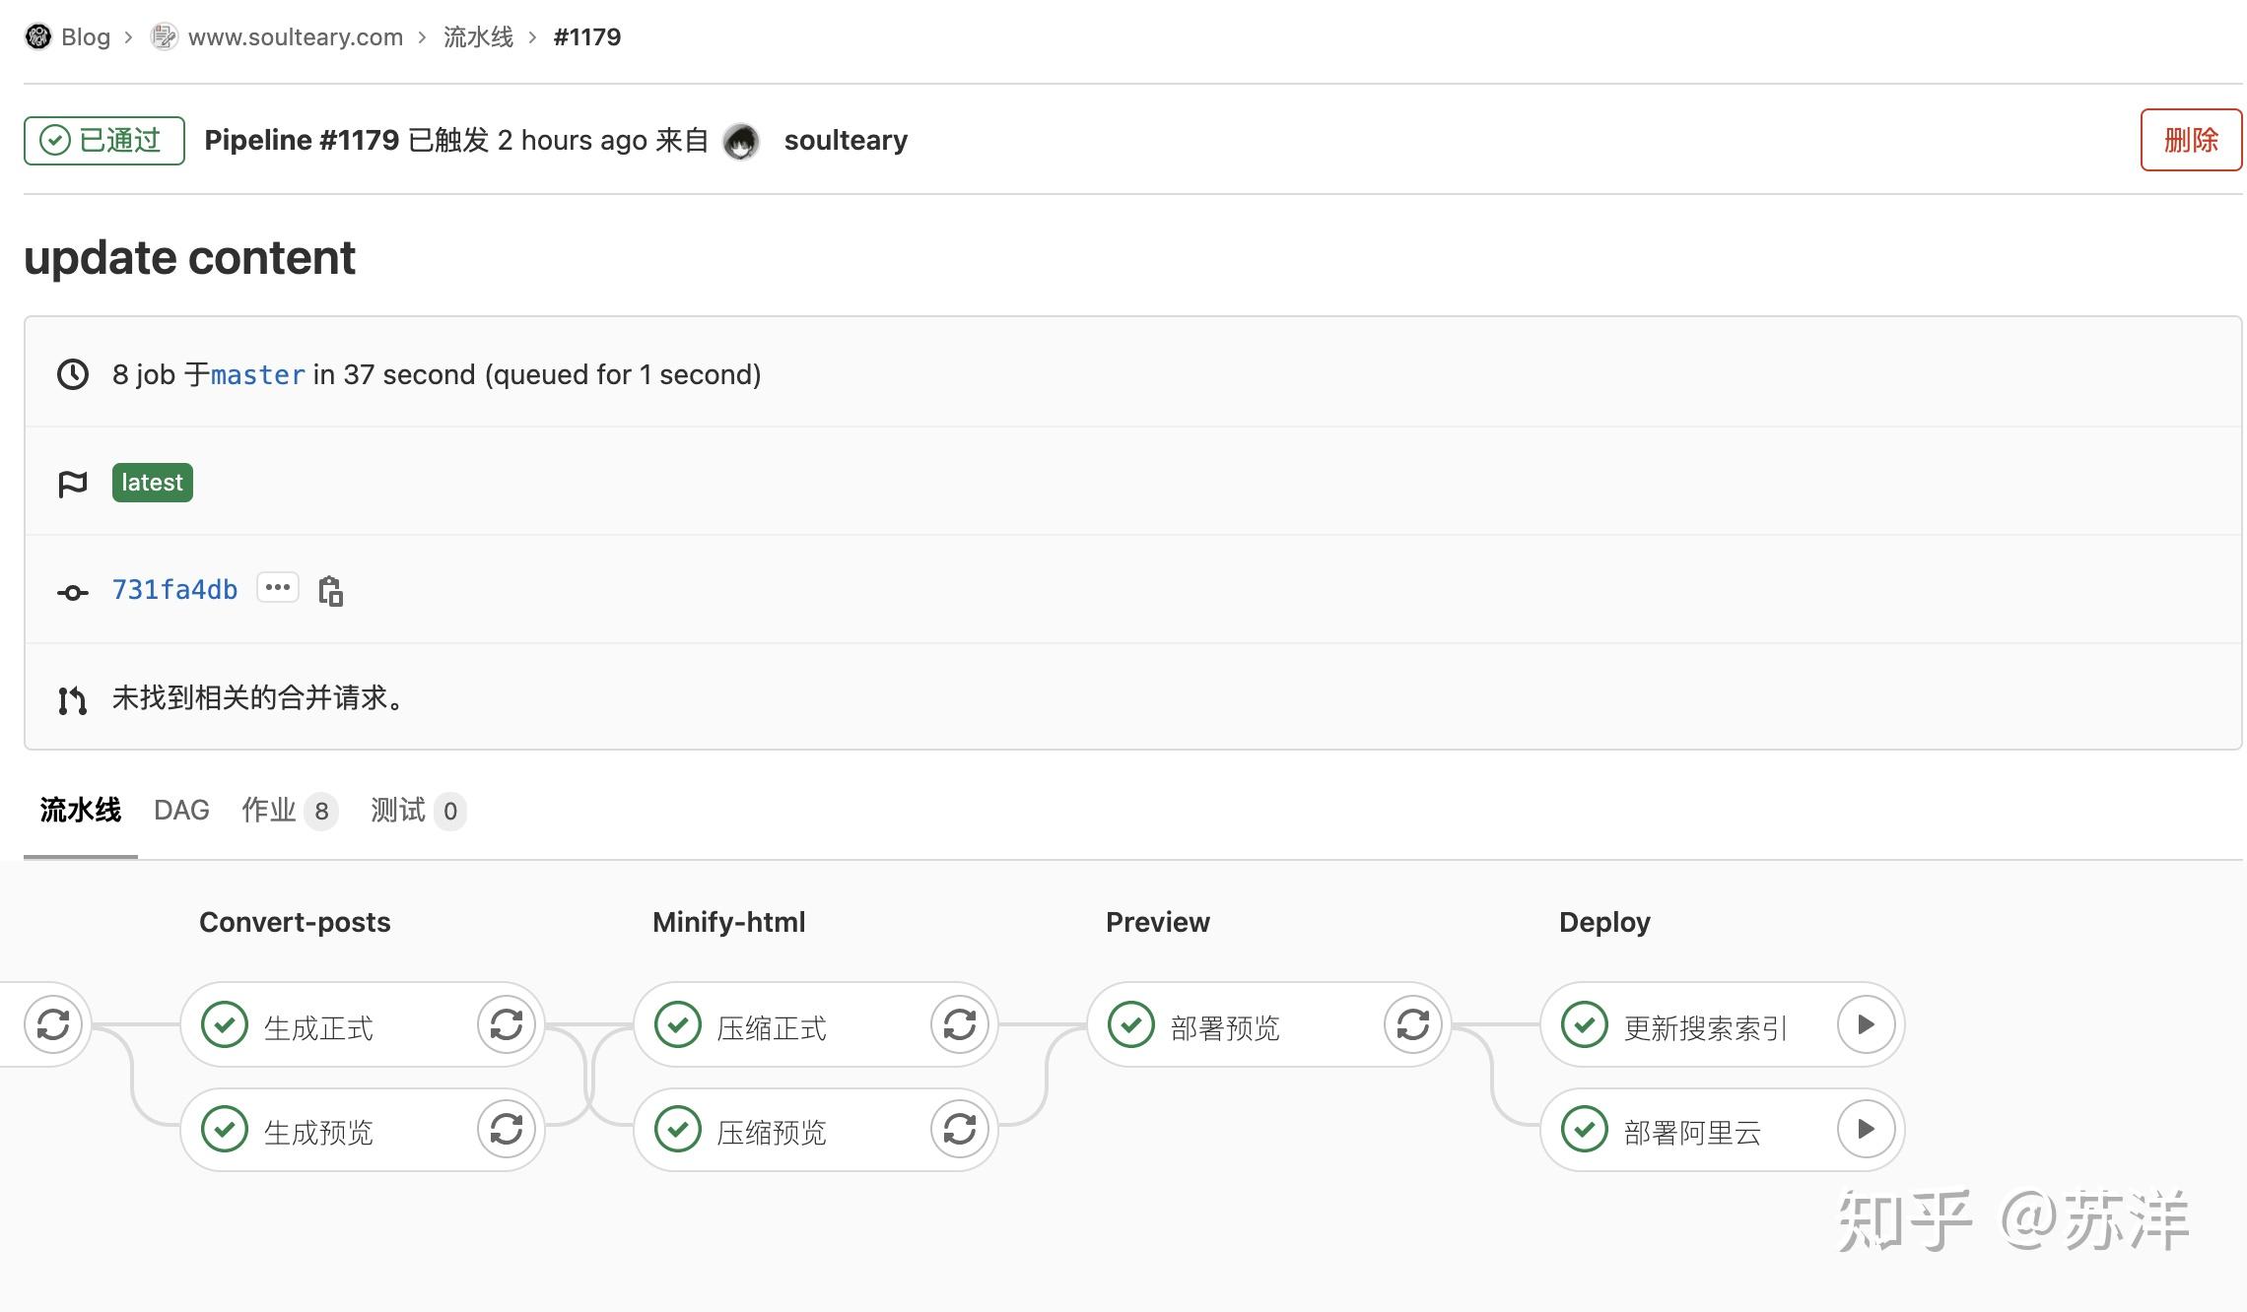Retry the 压缩正式 job

click(x=960, y=1024)
